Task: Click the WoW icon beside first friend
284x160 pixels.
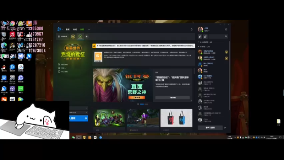Action: click(226, 52)
